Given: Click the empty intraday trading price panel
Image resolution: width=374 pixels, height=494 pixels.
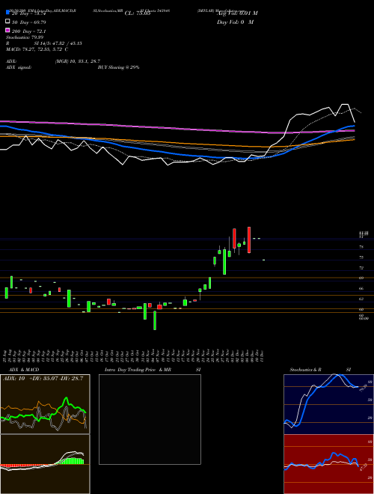Looking at the screenshot, I should (150, 419).
